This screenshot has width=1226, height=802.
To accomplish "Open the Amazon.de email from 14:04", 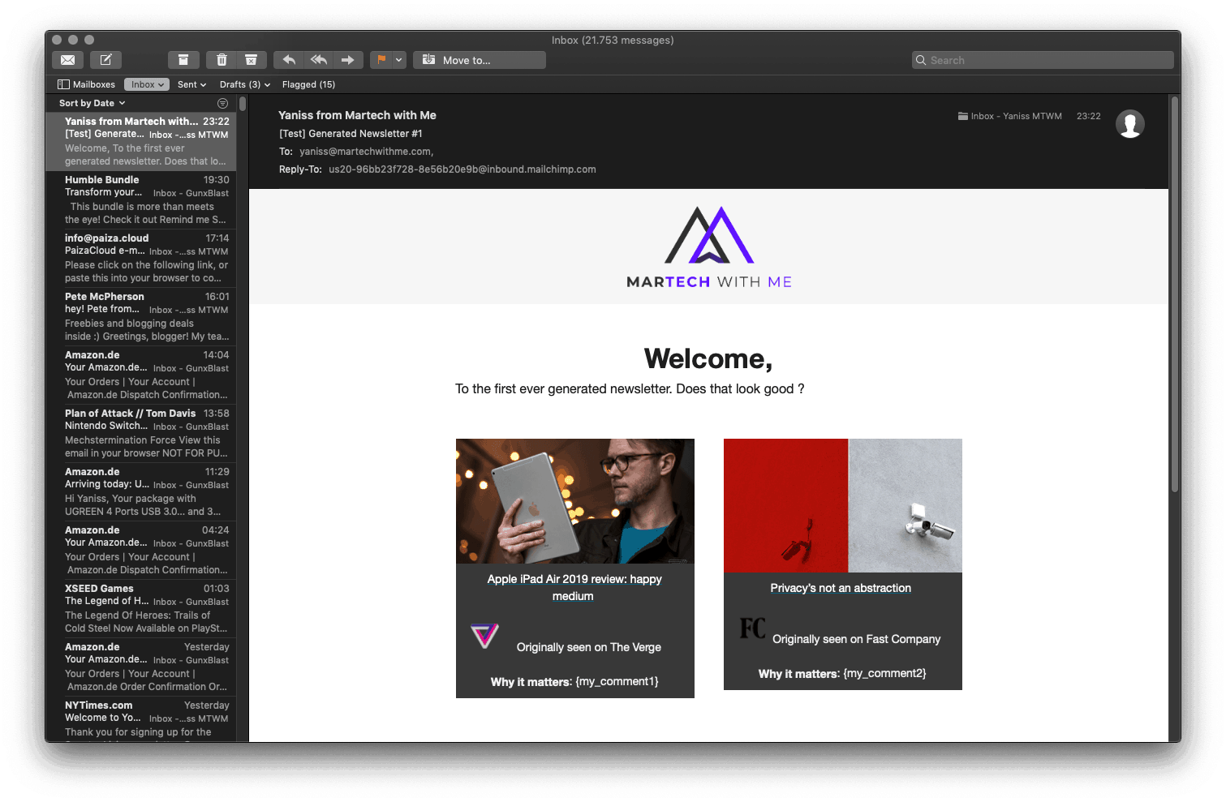I will pyautogui.click(x=141, y=375).
